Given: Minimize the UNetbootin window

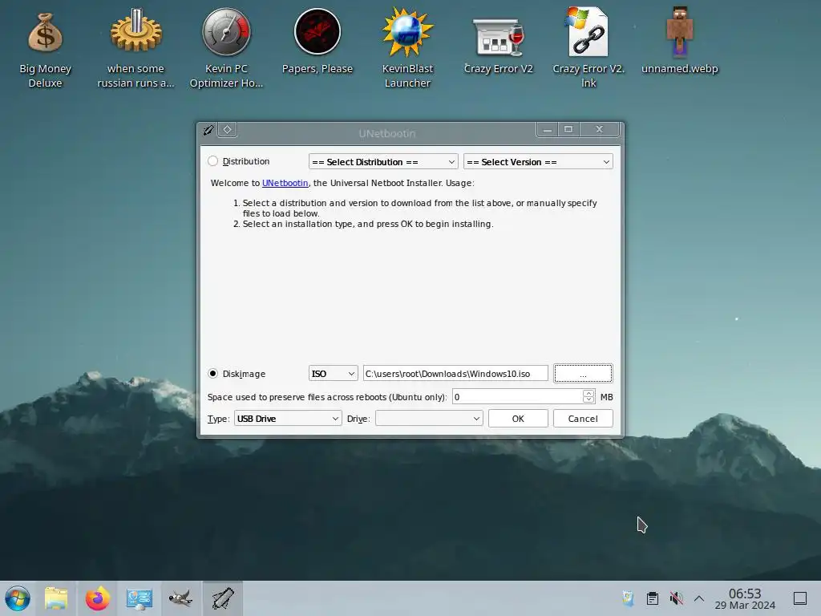Looking at the screenshot, I should [x=547, y=129].
